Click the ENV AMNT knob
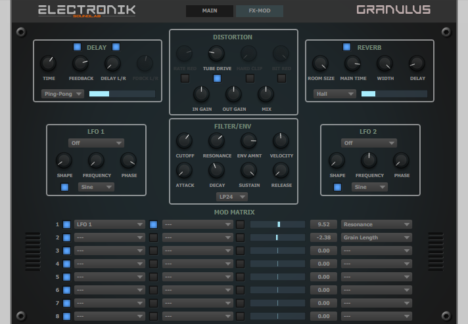468x324 pixels. click(x=249, y=140)
